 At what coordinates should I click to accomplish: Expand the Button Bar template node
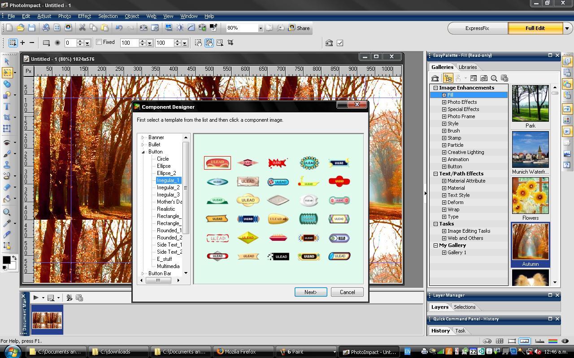[143, 273]
